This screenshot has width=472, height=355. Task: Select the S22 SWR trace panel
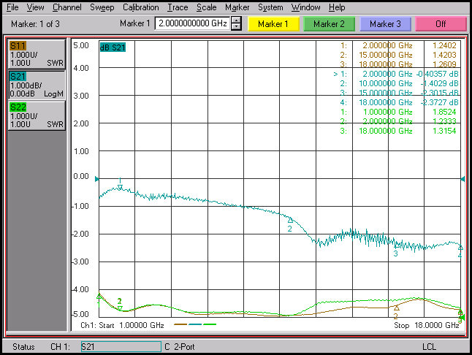(36, 115)
